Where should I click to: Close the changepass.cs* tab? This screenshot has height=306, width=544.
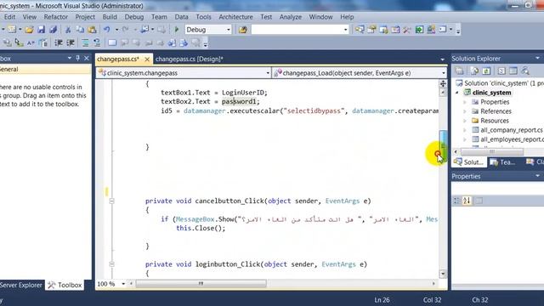[147, 59]
